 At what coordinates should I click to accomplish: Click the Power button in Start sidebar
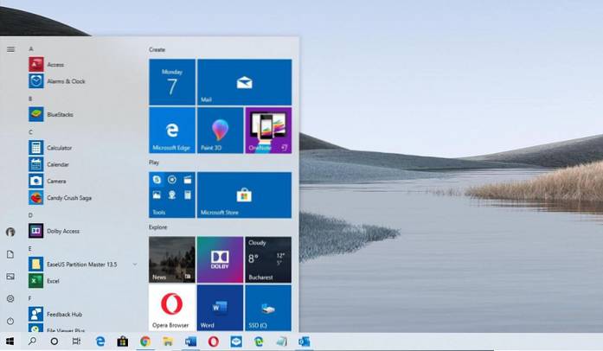point(10,321)
